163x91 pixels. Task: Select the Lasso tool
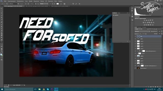2,13
